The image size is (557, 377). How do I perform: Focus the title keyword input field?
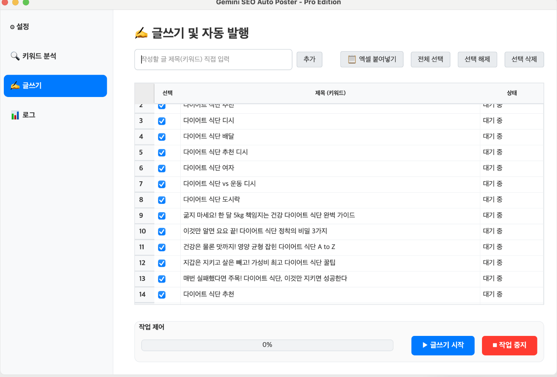click(213, 59)
